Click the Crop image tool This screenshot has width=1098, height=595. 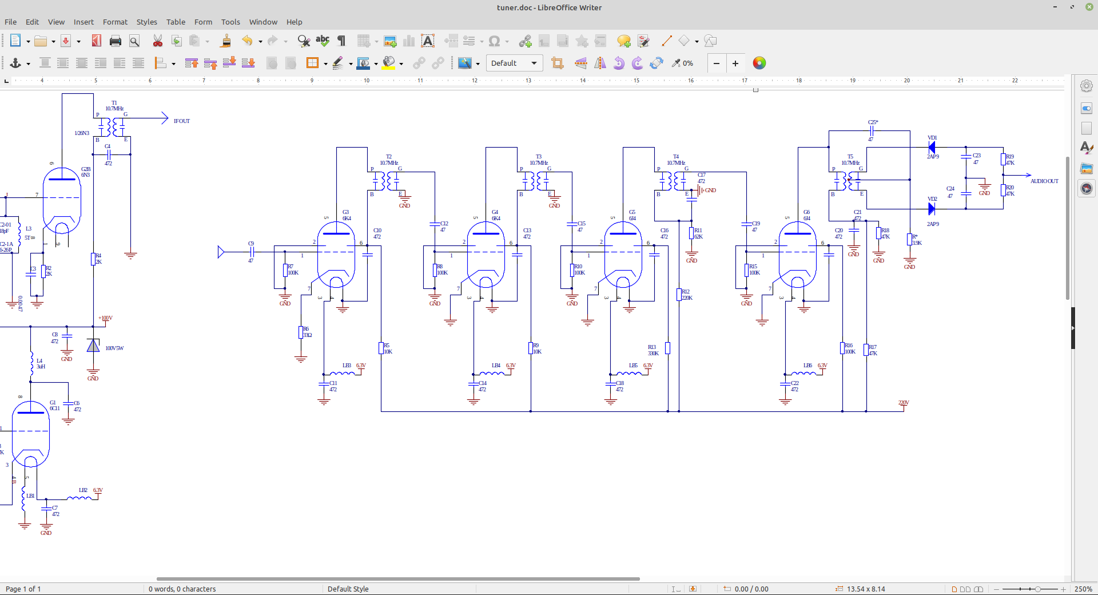coord(558,63)
